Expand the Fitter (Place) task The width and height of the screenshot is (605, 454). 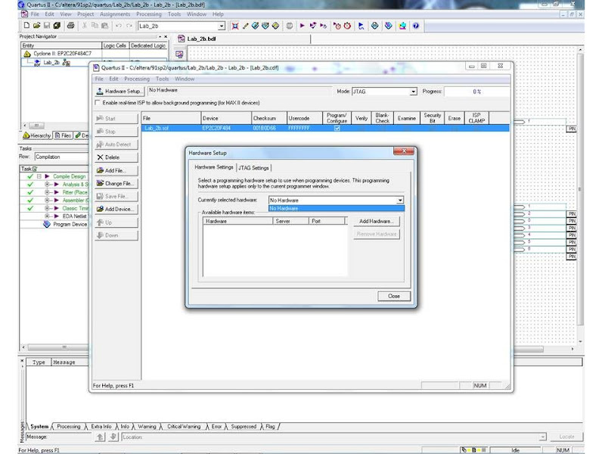[47, 192]
